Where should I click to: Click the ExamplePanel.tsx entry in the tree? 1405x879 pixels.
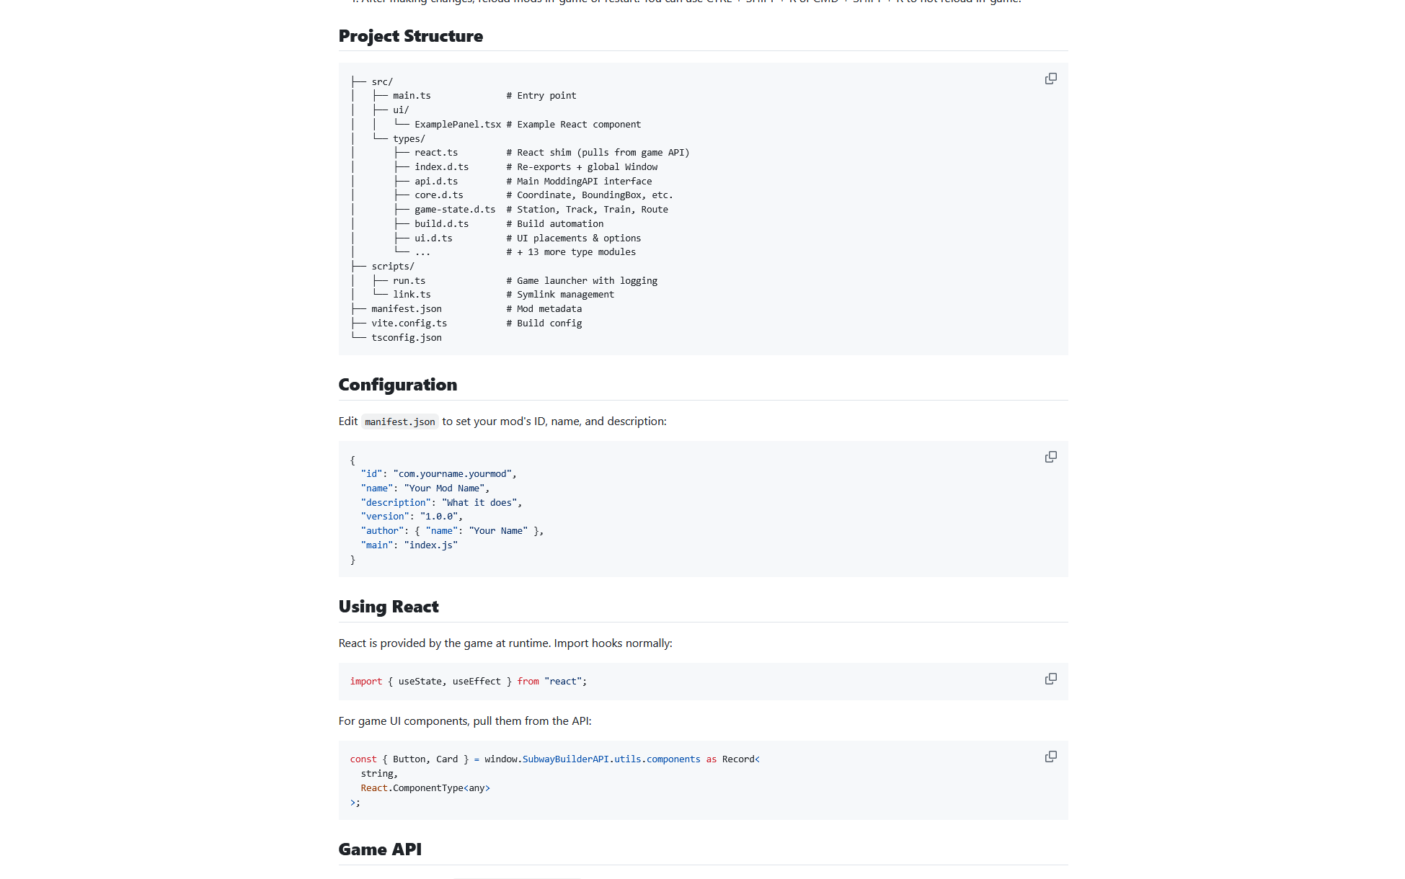point(458,124)
